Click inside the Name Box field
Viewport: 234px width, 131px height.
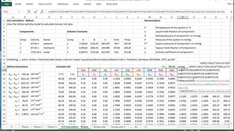pos(10,12)
